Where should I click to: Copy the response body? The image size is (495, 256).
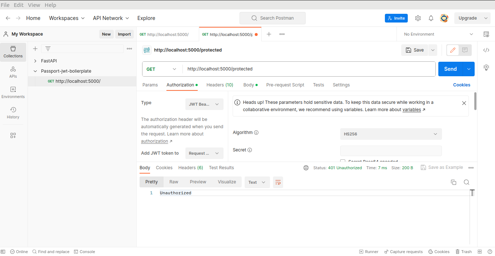454,182
